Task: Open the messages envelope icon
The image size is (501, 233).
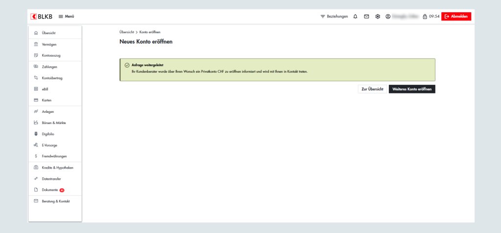Action: point(366,16)
